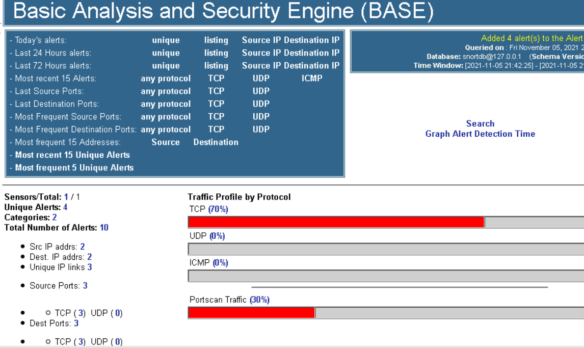Open UDP count under Dest Ports

118,342
